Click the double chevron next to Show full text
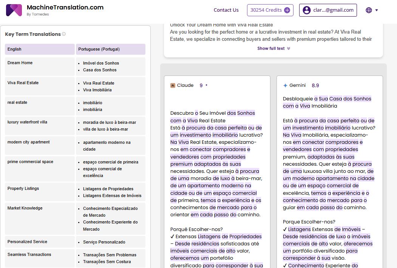The height and width of the screenshot is (268, 397). (x=289, y=48)
